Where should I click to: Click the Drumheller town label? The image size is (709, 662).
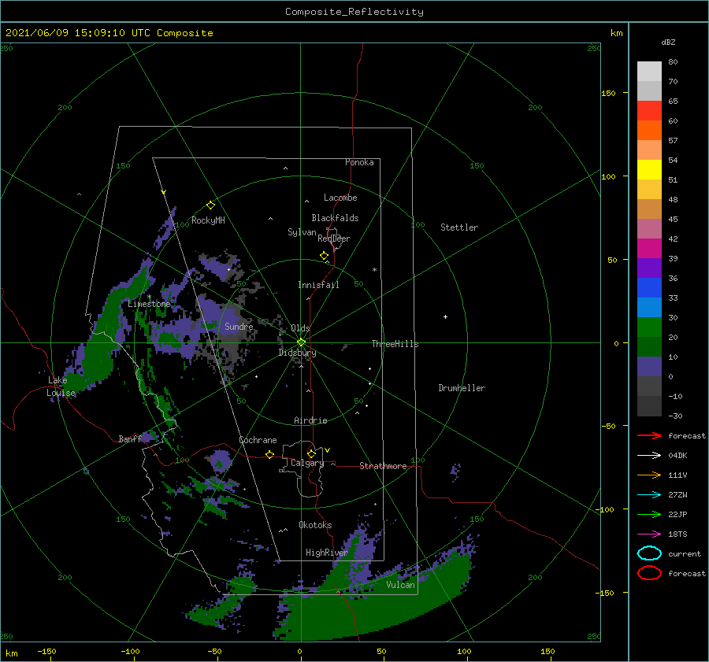tap(462, 388)
